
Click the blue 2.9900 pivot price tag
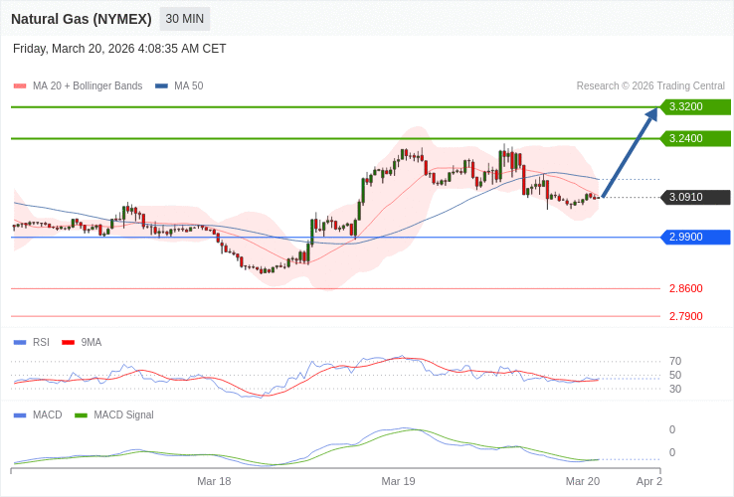coord(695,237)
